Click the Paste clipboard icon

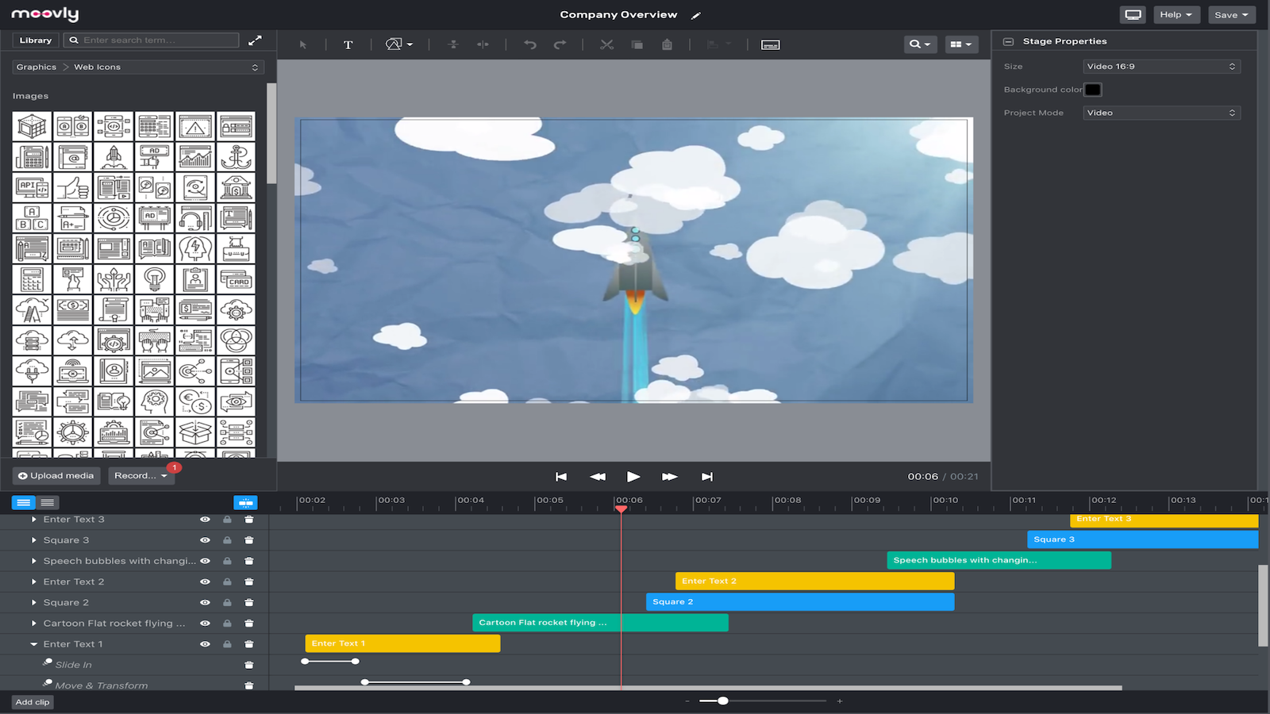point(667,44)
